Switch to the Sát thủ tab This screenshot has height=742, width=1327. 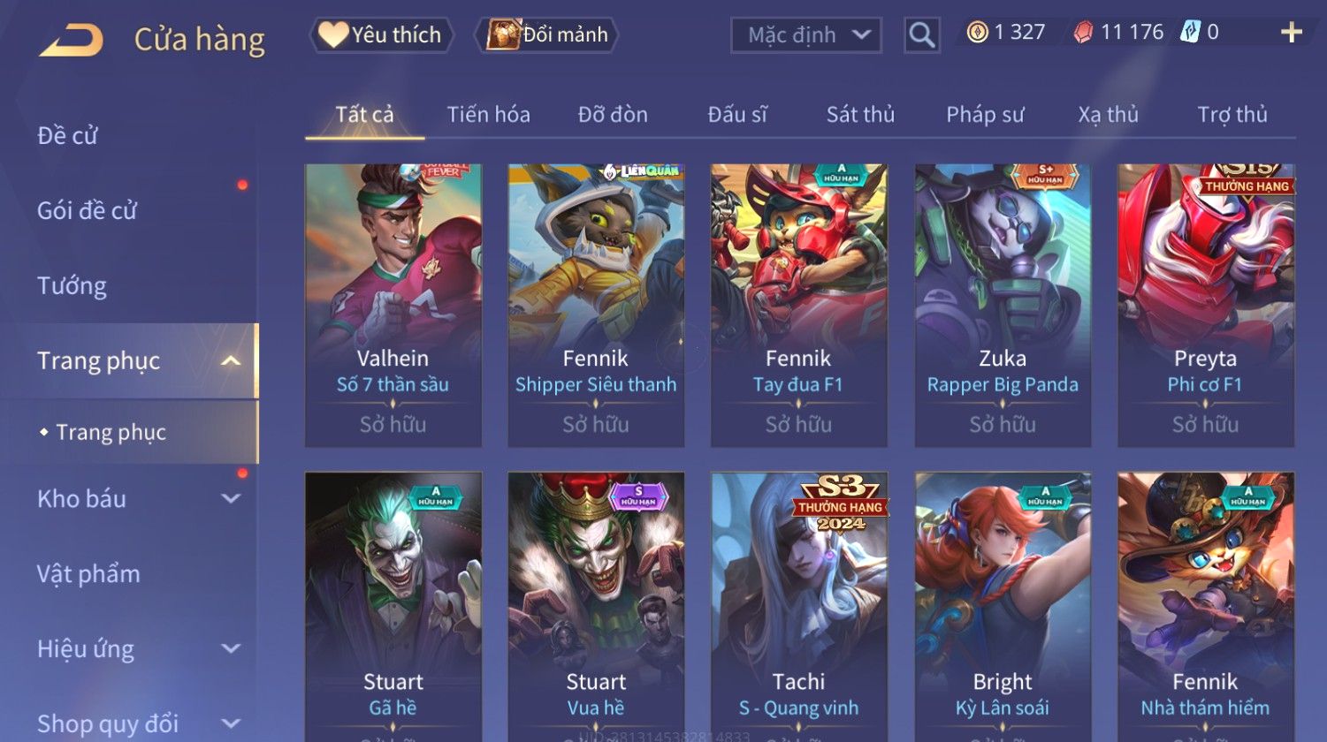860,115
